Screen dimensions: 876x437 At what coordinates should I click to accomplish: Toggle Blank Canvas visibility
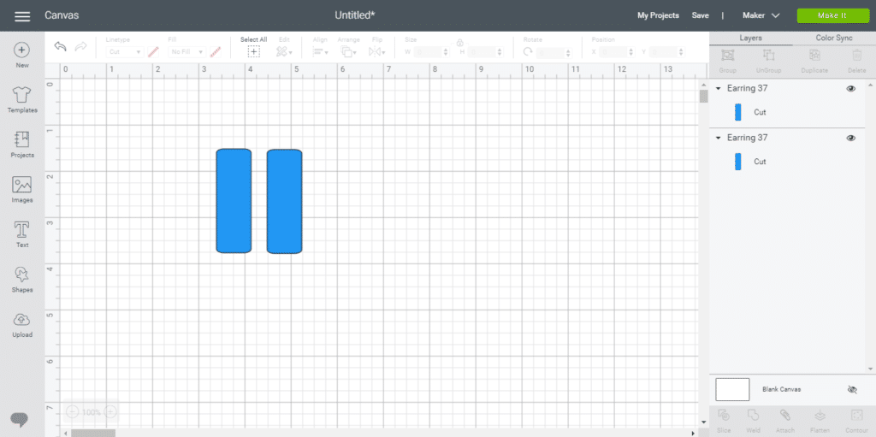tap(851, 389)
